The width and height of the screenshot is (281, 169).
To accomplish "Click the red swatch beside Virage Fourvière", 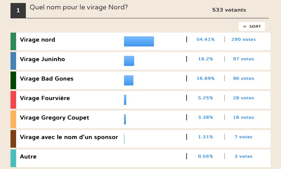I will click(x=13, y=100).
